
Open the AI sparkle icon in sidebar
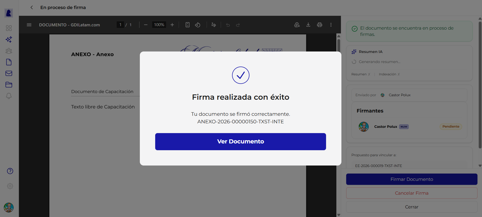click(x=9, y=39)
